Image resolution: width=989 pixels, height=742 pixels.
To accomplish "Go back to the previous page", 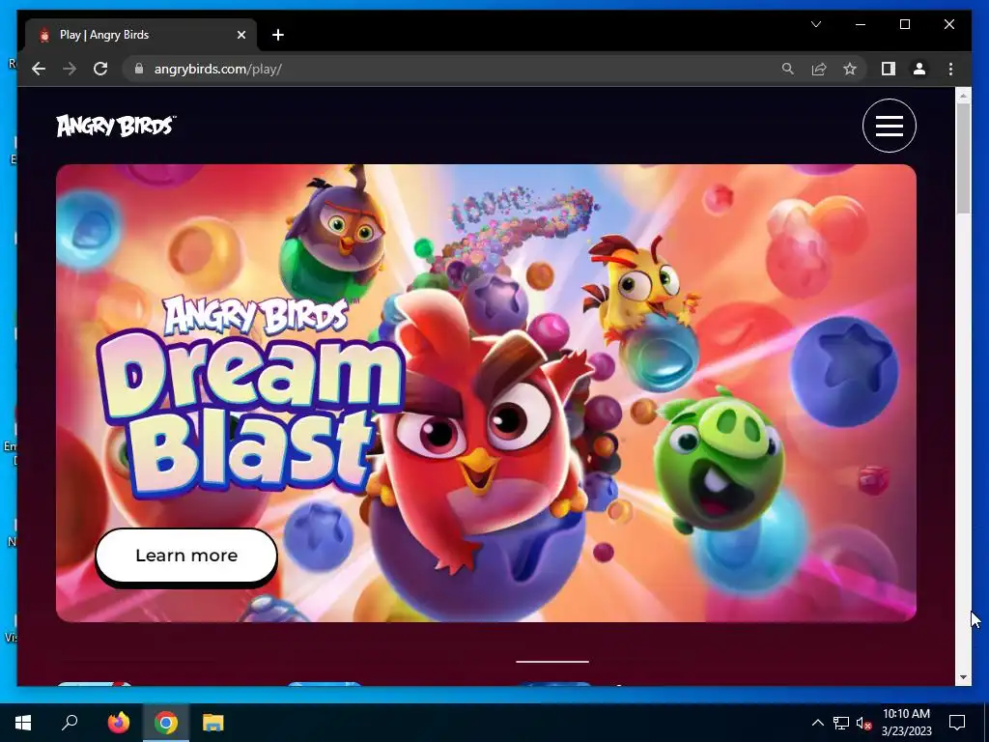I will [39, 69].
